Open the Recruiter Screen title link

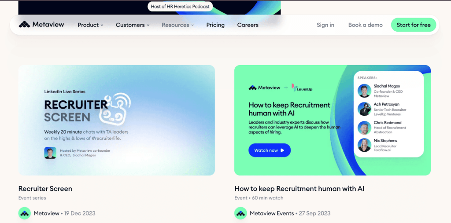(45, 189)
